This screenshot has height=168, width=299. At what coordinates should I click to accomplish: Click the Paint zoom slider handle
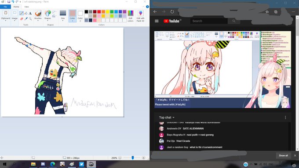(x=133, y=158)
